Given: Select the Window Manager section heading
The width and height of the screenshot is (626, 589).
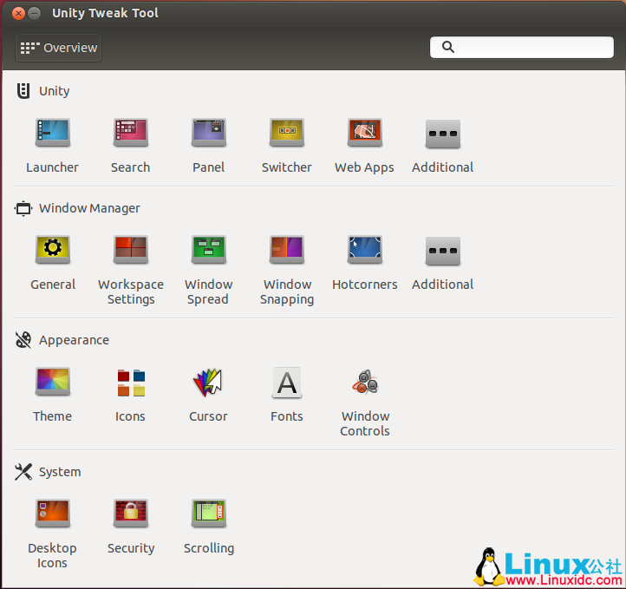Looking at the screenshot, I should [x=89, y=208].
